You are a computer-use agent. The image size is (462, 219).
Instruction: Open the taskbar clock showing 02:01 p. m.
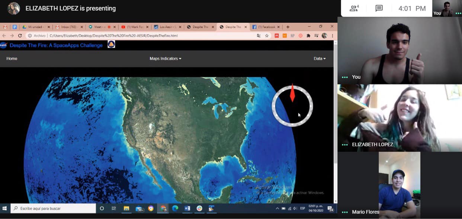316,209
